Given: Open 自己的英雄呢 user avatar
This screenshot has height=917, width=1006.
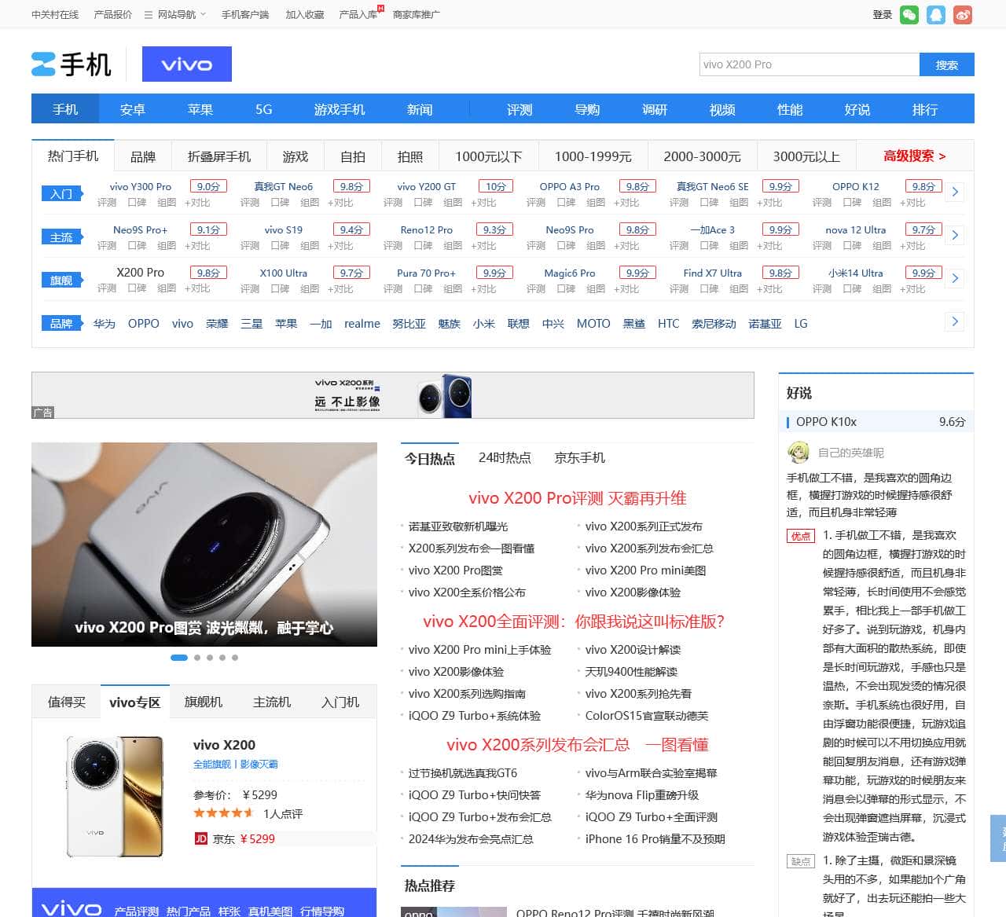Looking at the screenshot, I should coord(799,453).
